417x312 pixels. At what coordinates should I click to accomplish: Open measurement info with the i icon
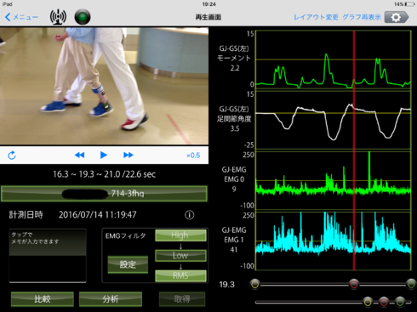point(190,215)
